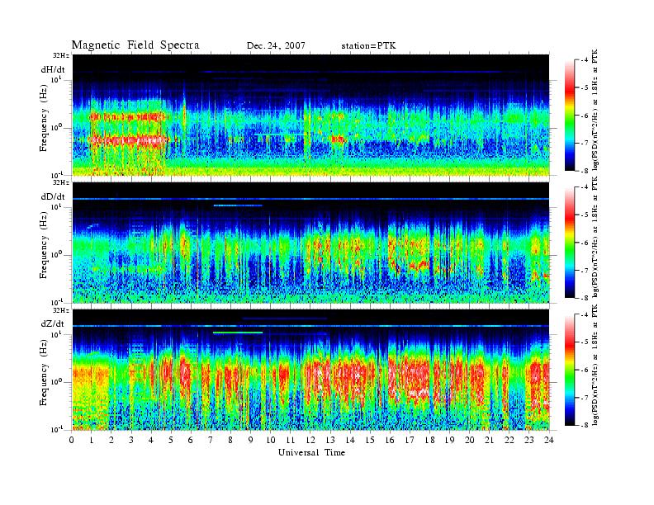The image size is (654, 505).
Task: Click the hour "12" tick label
Action: [x=310, y=440]
